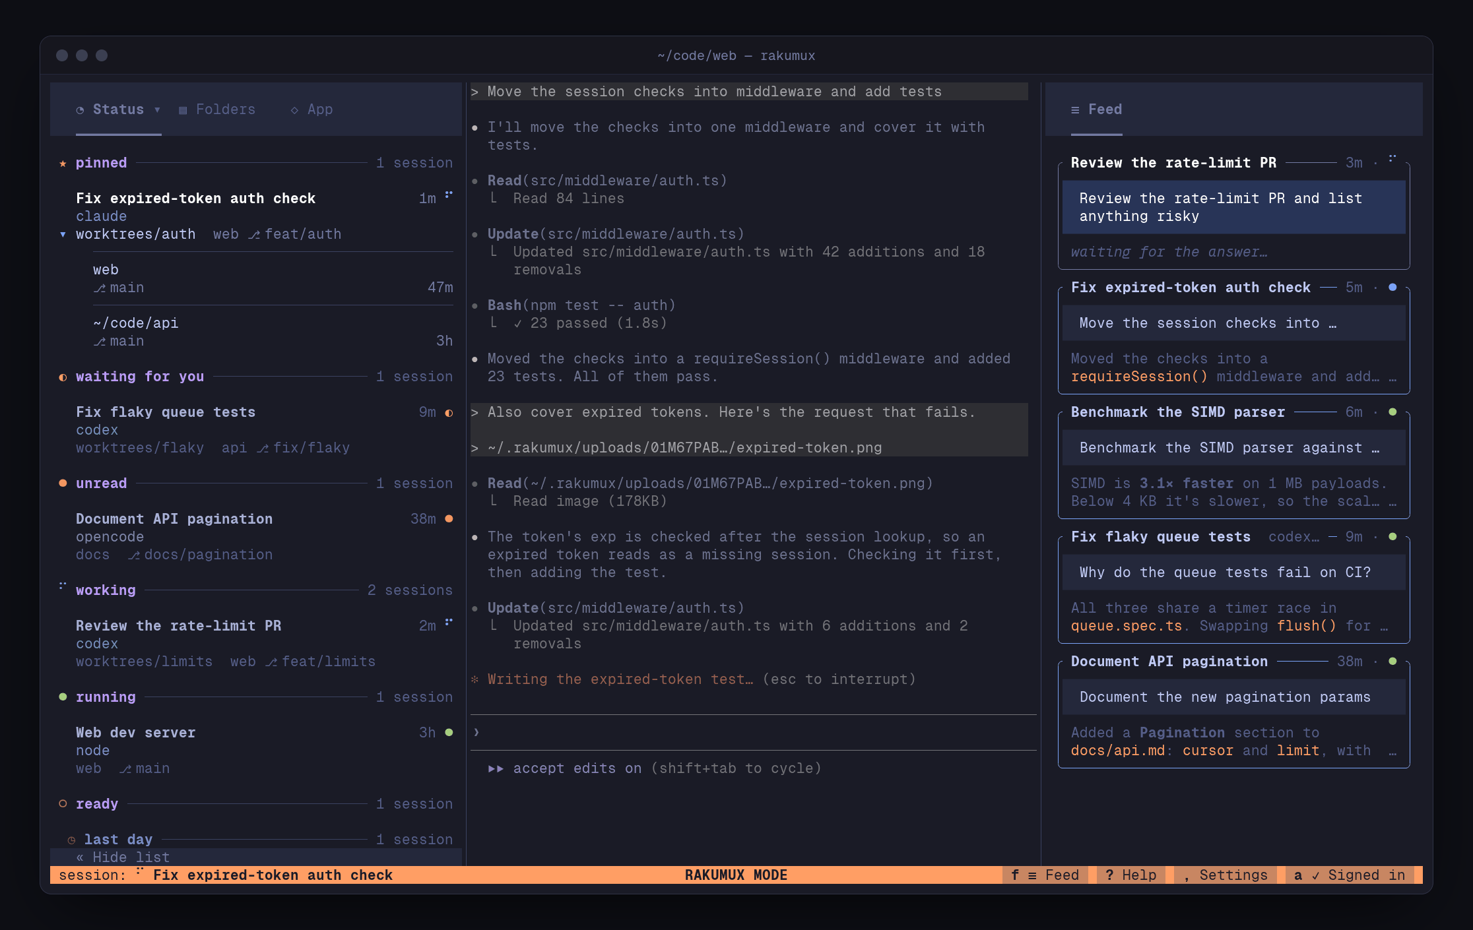1473x930 pixels.
Task: Click the unread group orange dot
Action: [x=63, y=483]
